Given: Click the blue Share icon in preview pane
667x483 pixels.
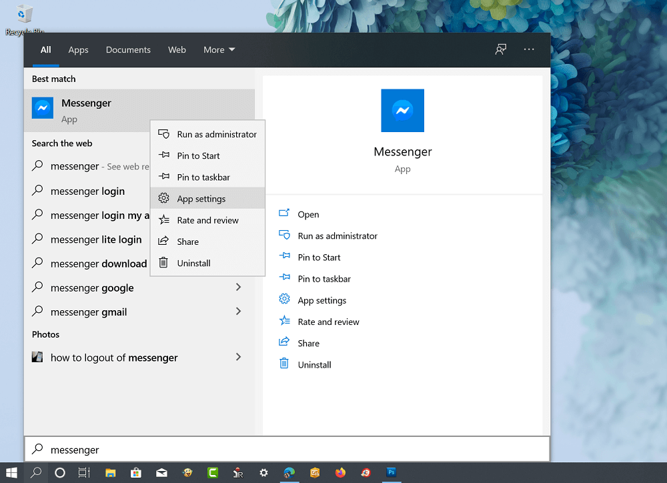Looking at the screenshot, I should pyautogui.click(x=284, y=342).
